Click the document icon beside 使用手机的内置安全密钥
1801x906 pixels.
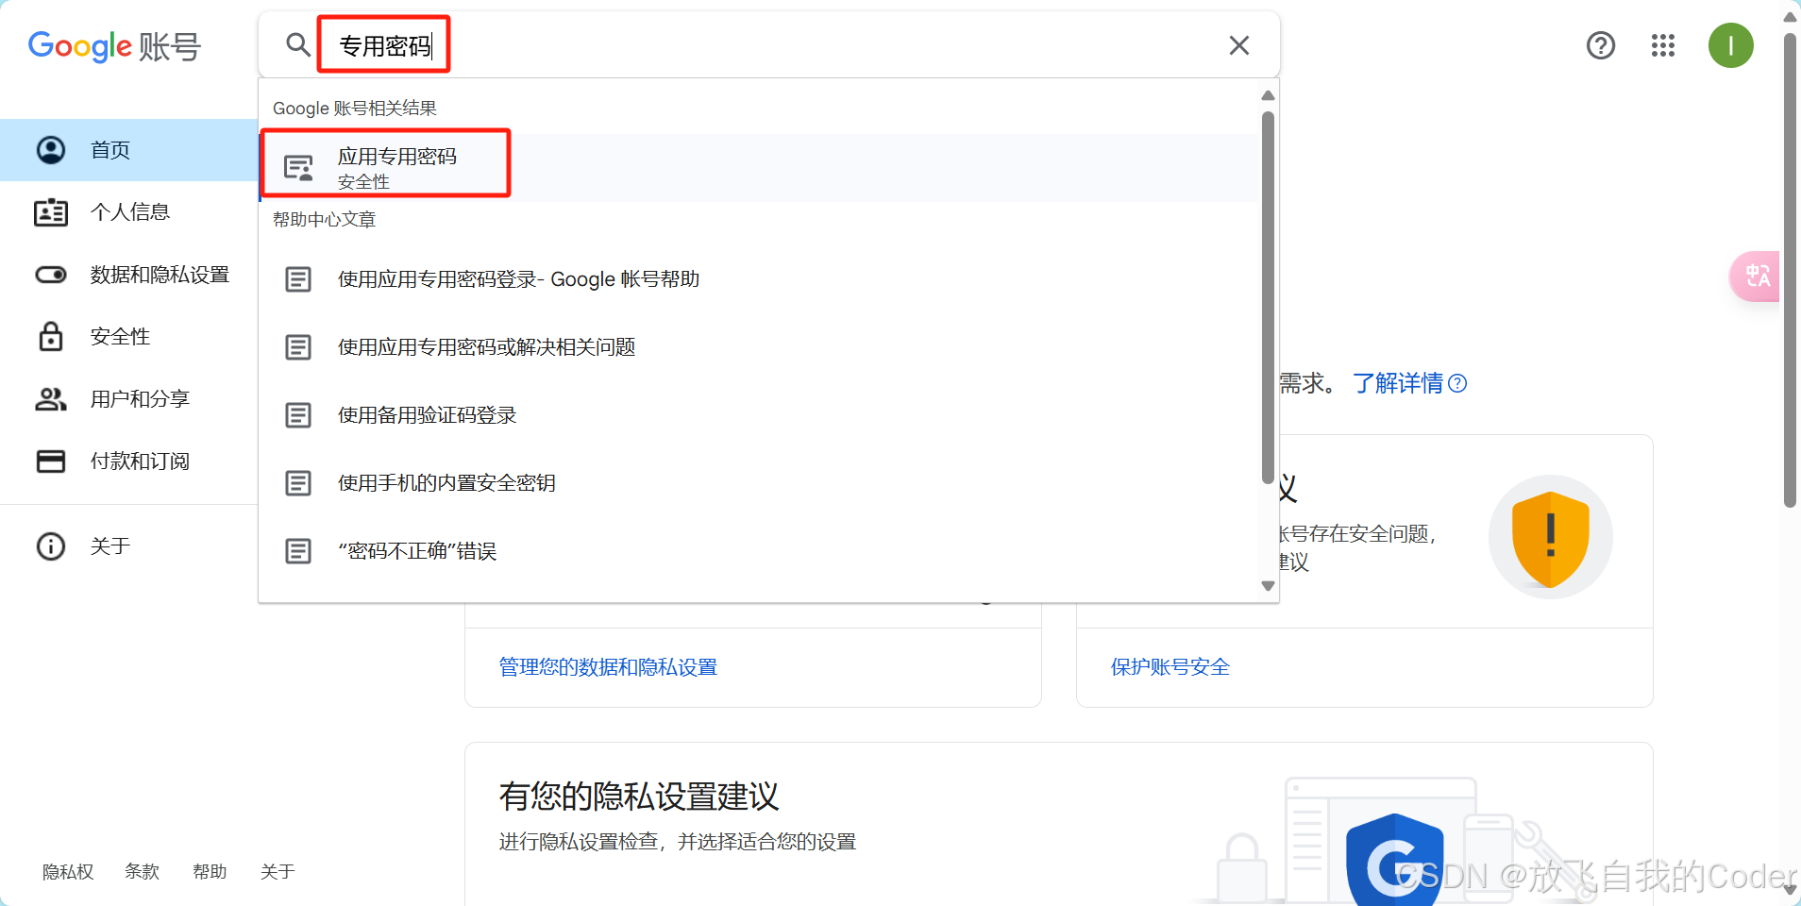[298, 483]
